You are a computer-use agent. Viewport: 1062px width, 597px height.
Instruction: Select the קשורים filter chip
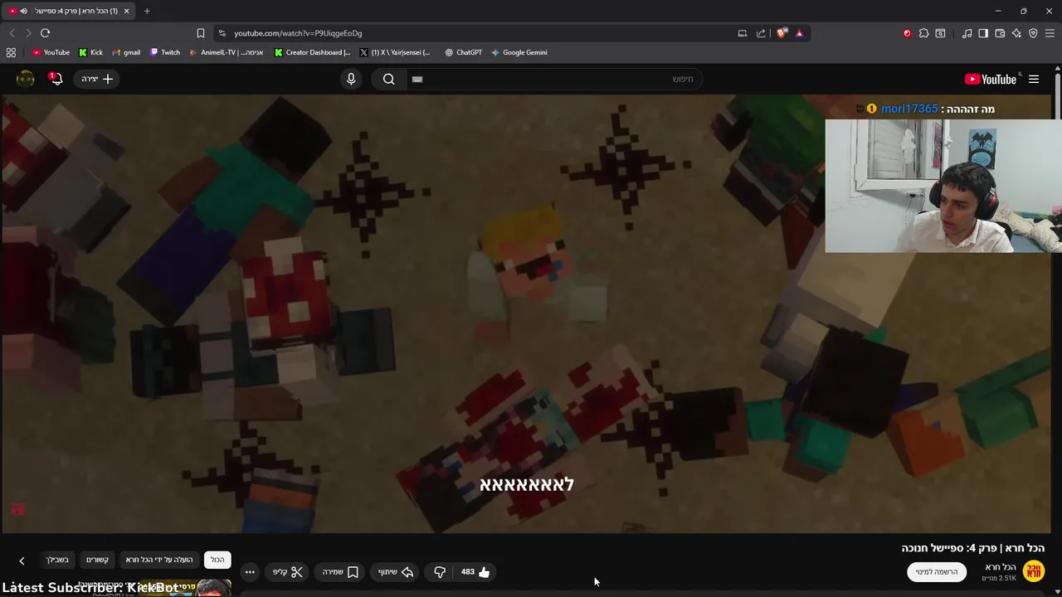tap(98, 560)
